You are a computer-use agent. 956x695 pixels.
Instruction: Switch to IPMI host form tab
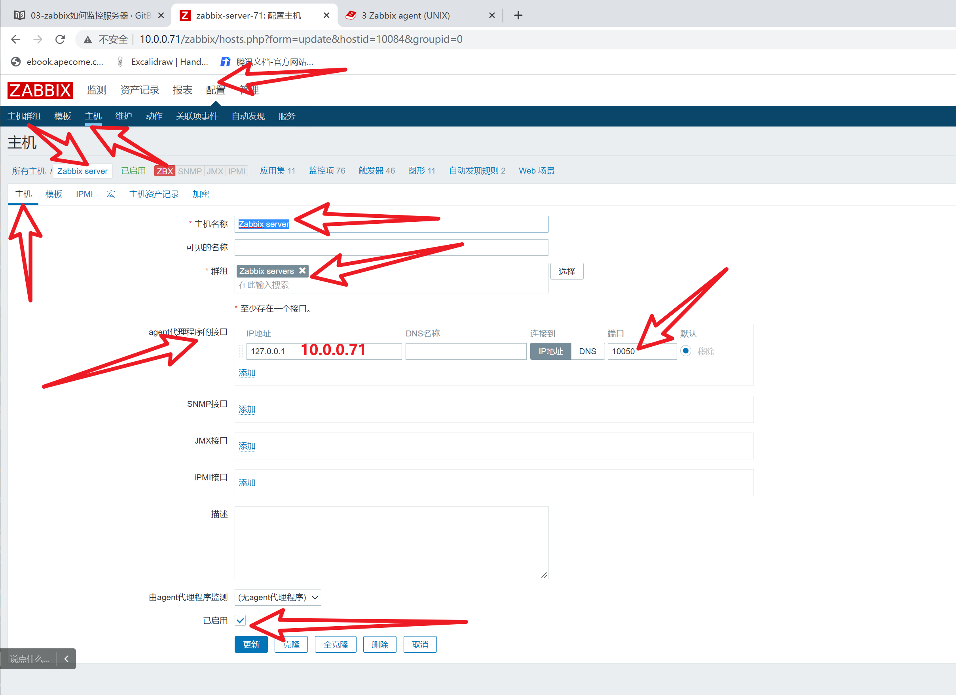pos(84,194)
